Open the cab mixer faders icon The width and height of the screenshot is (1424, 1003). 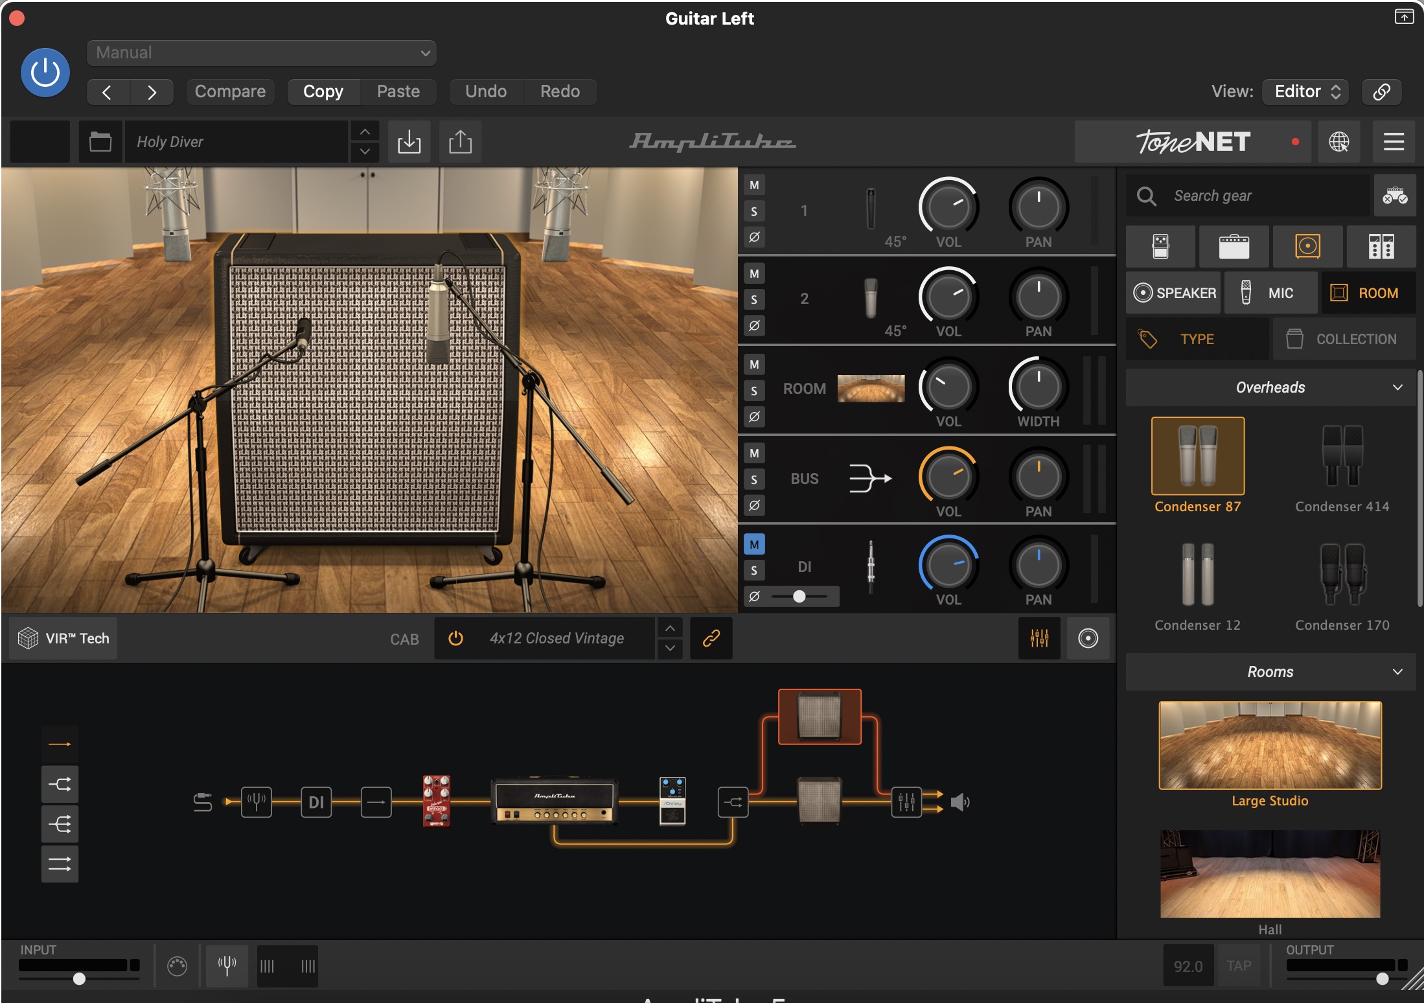click(1039, 638)
